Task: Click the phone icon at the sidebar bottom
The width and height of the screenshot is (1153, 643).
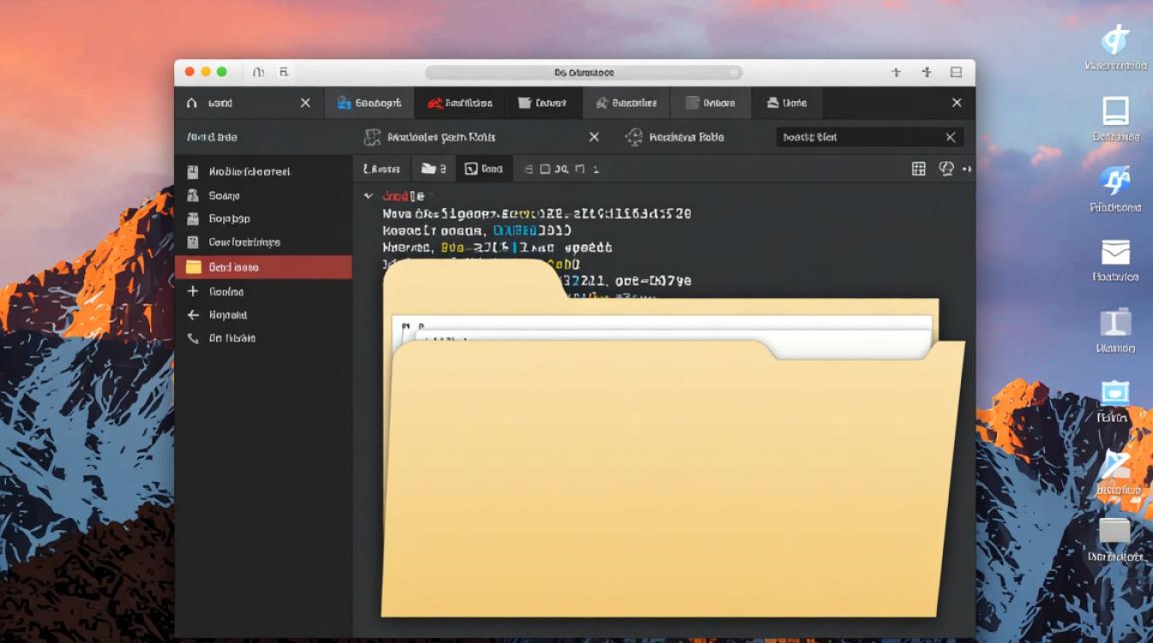Action: [193, 339]
